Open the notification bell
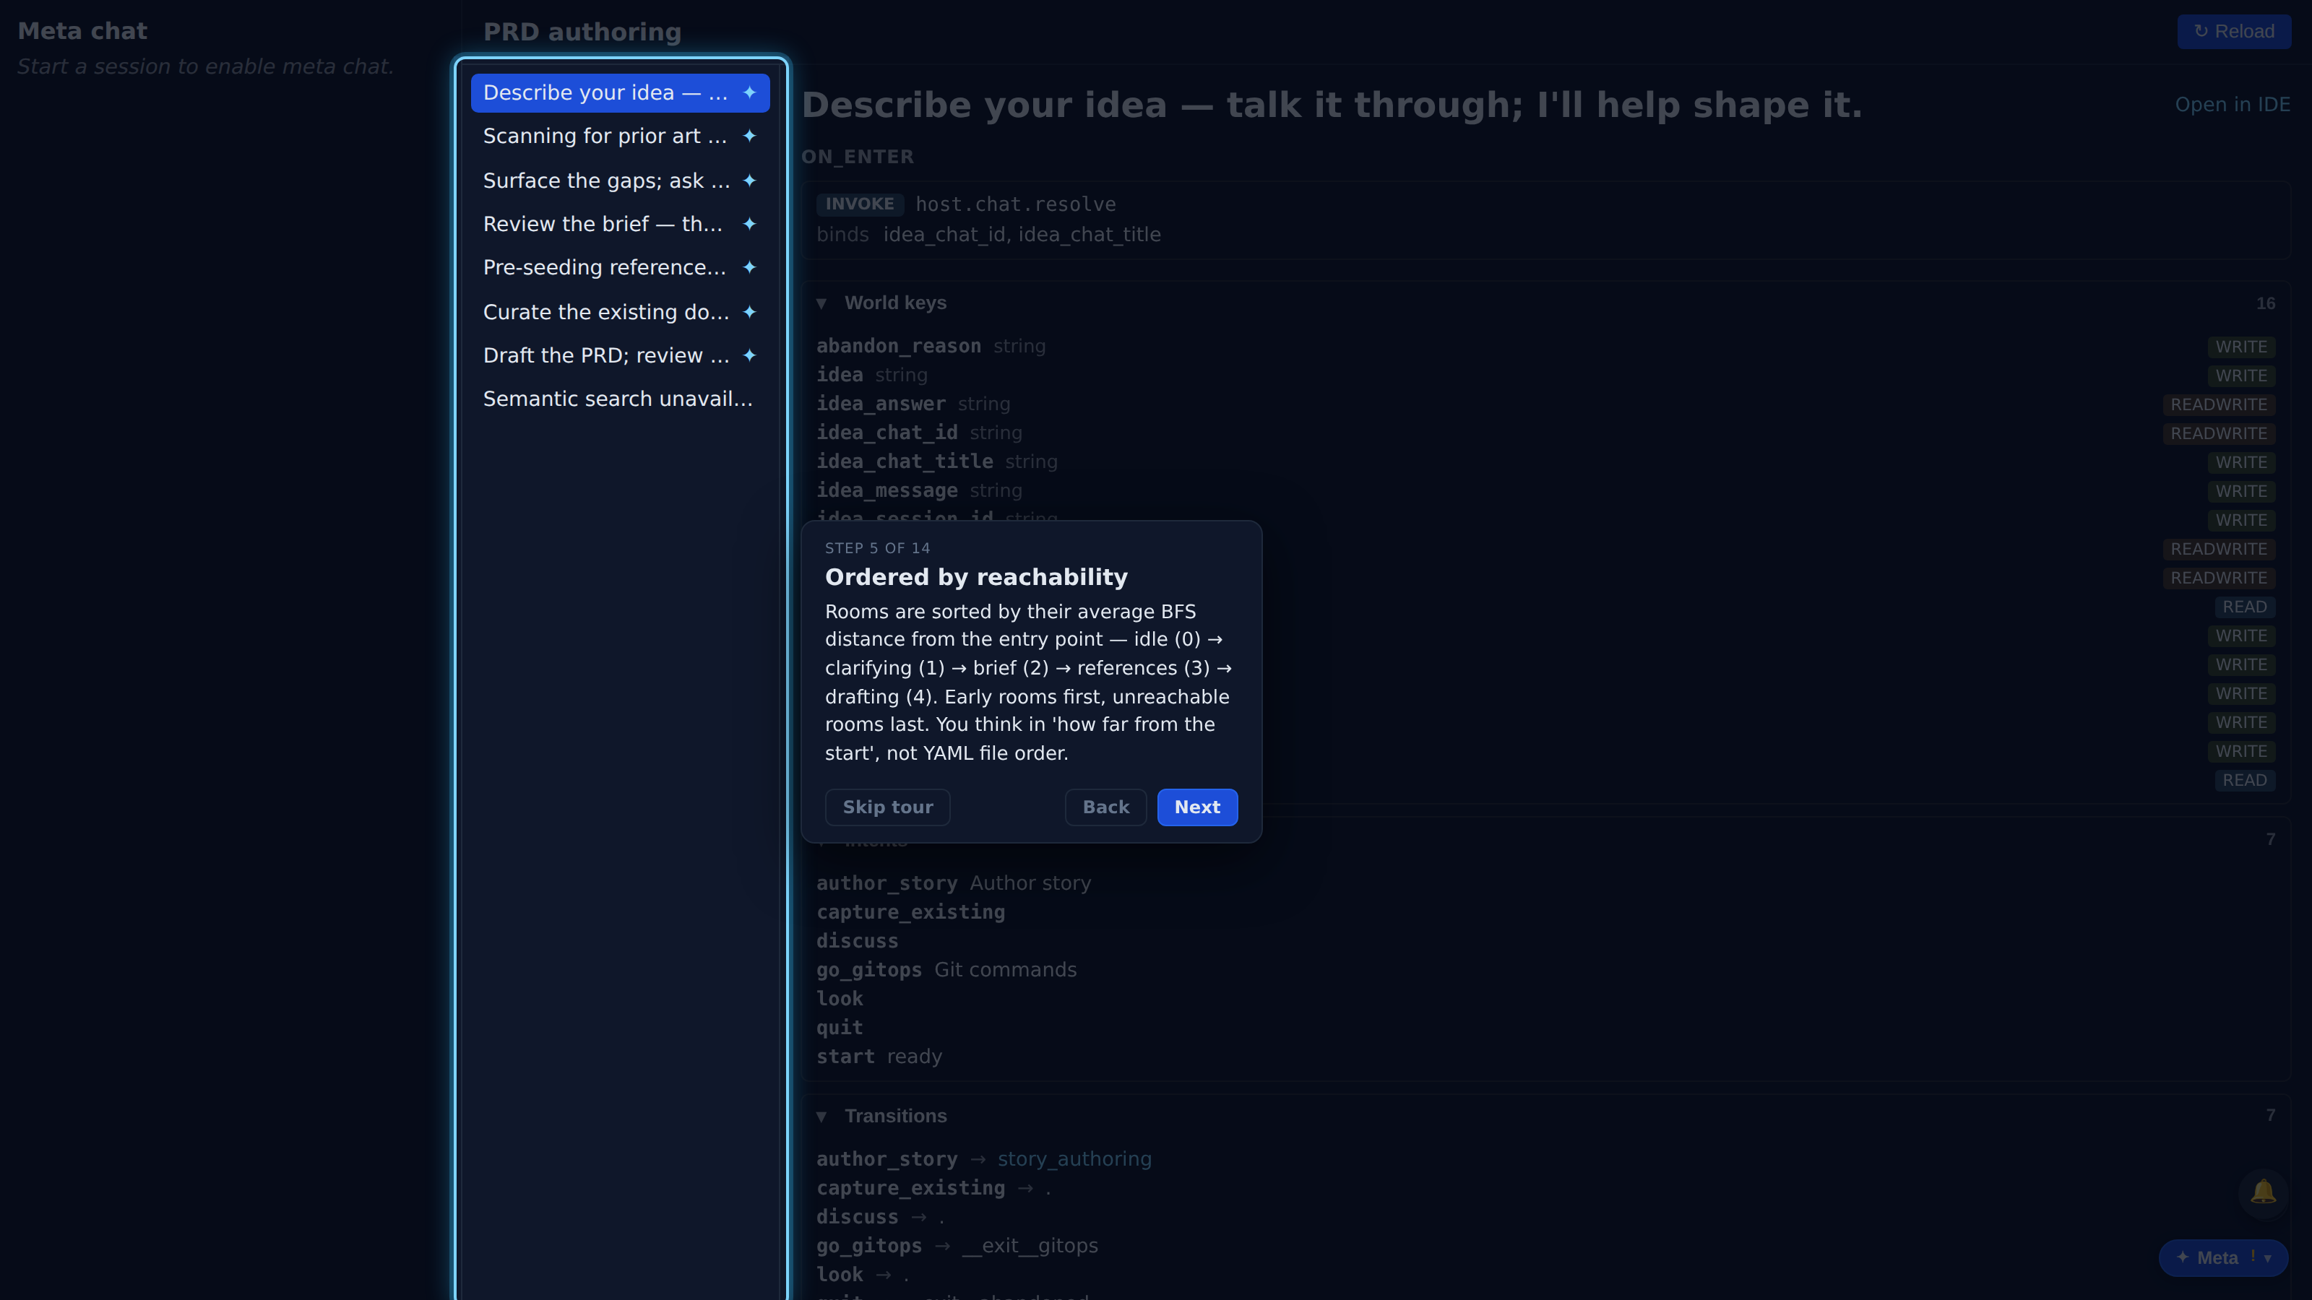Screen dimensions: 2312x1300 coord(2263,1192)
